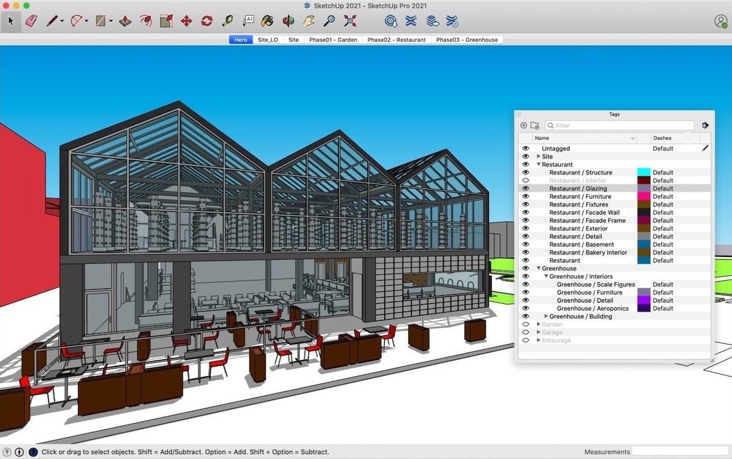The width and height of the screenshot is (732, 459).
Task: Collapse the Greenhouse / Interiors group
Action: pyautogui.click(x=546, y=276)
